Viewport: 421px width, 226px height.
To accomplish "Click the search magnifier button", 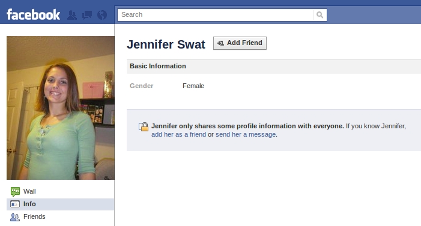I will [x=320, y=15].
